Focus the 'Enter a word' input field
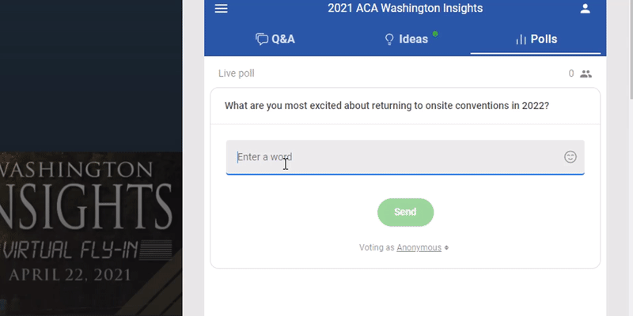The width and height of the screenshot is (633, 316). tap(405, 157)
